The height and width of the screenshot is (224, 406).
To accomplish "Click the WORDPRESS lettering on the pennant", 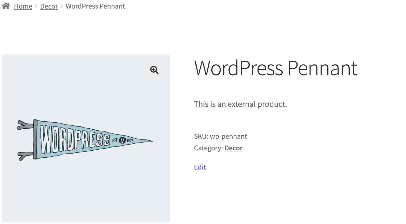I will tap(75, 139).
